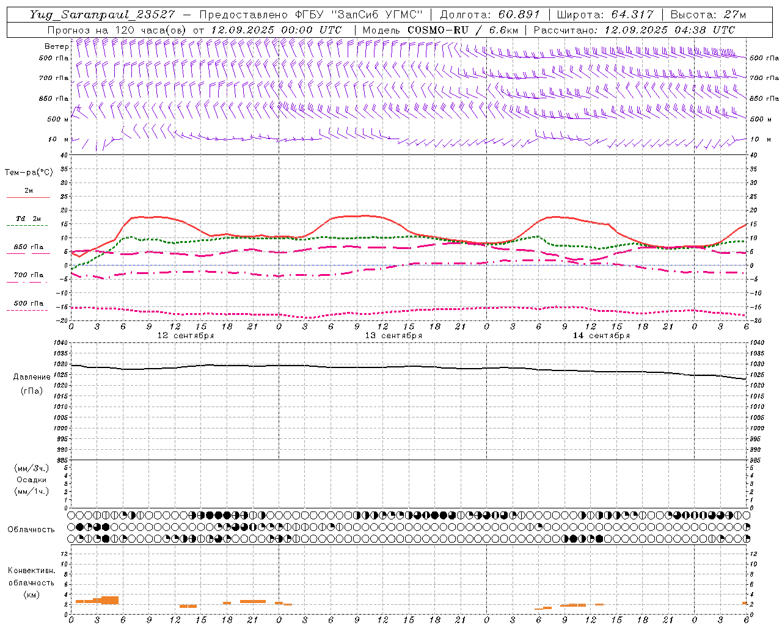Click the 14 сентября date label

(x=601, y=336)
